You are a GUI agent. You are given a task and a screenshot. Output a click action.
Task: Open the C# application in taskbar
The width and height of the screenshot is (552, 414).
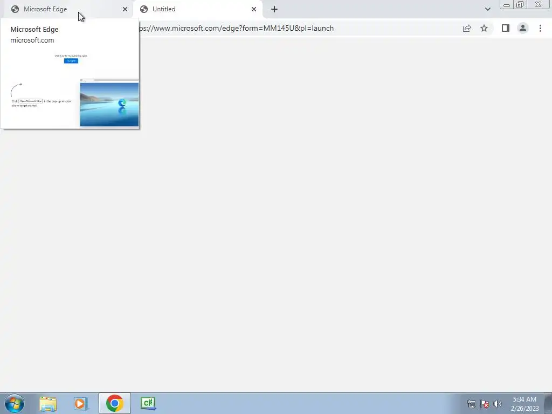(x=148, y=403)
